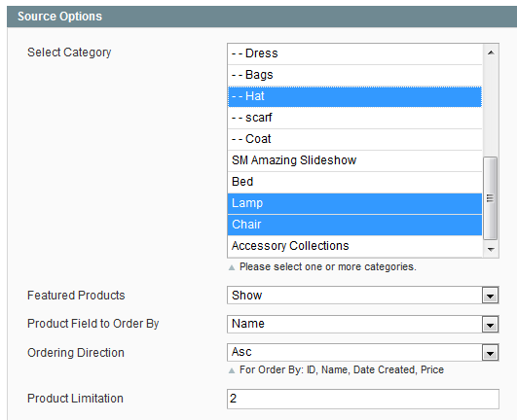Select Accessory Collections in the list

pyautogui.click(x=354, y=246)
